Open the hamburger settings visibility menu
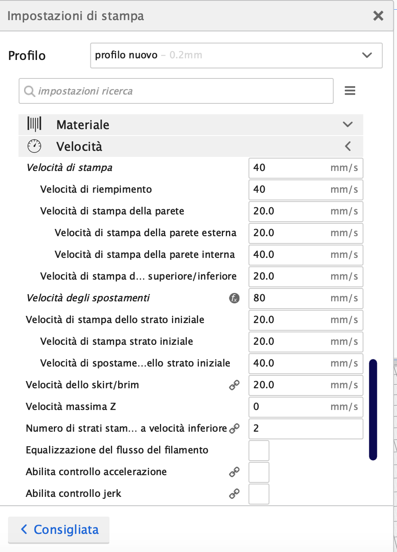397x552 pixels. 350,91
